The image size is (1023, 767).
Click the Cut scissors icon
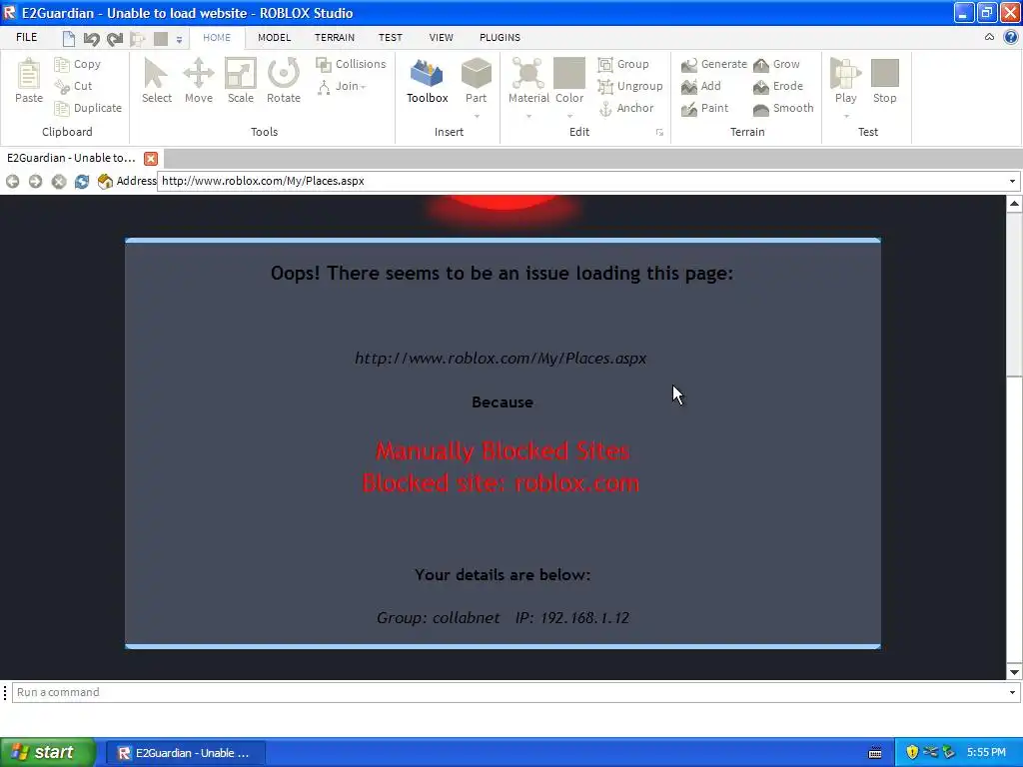(62, 86)
